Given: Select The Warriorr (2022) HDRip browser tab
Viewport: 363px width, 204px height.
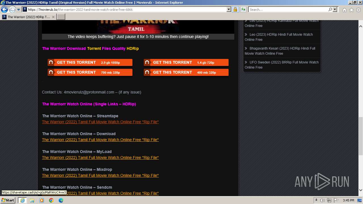Looking at the screenshot, I should pos(28,17).
